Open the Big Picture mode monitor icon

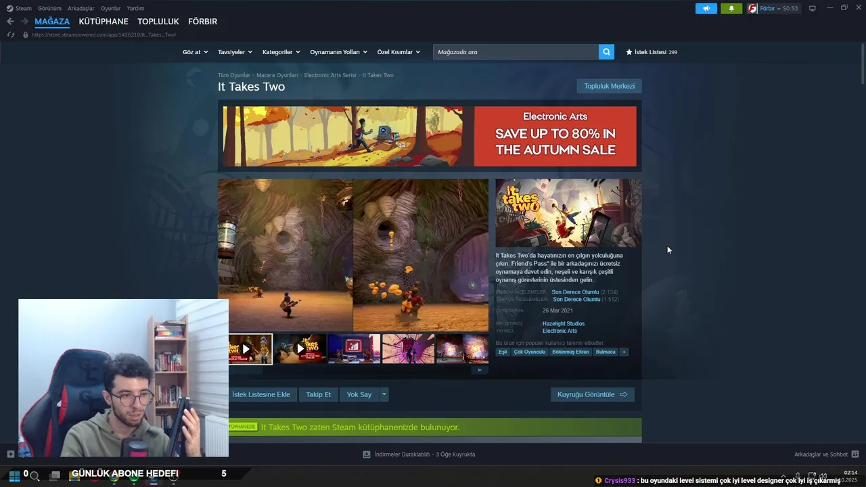pyautogui.click(x=812, y=8)
